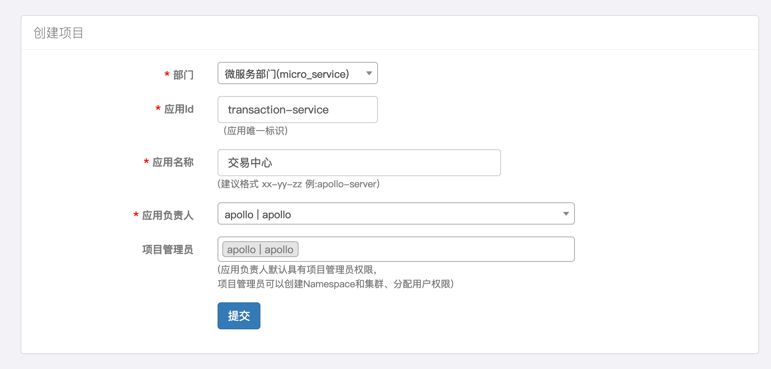Click the Namespace和集群 permissions help line

[335, 284]
